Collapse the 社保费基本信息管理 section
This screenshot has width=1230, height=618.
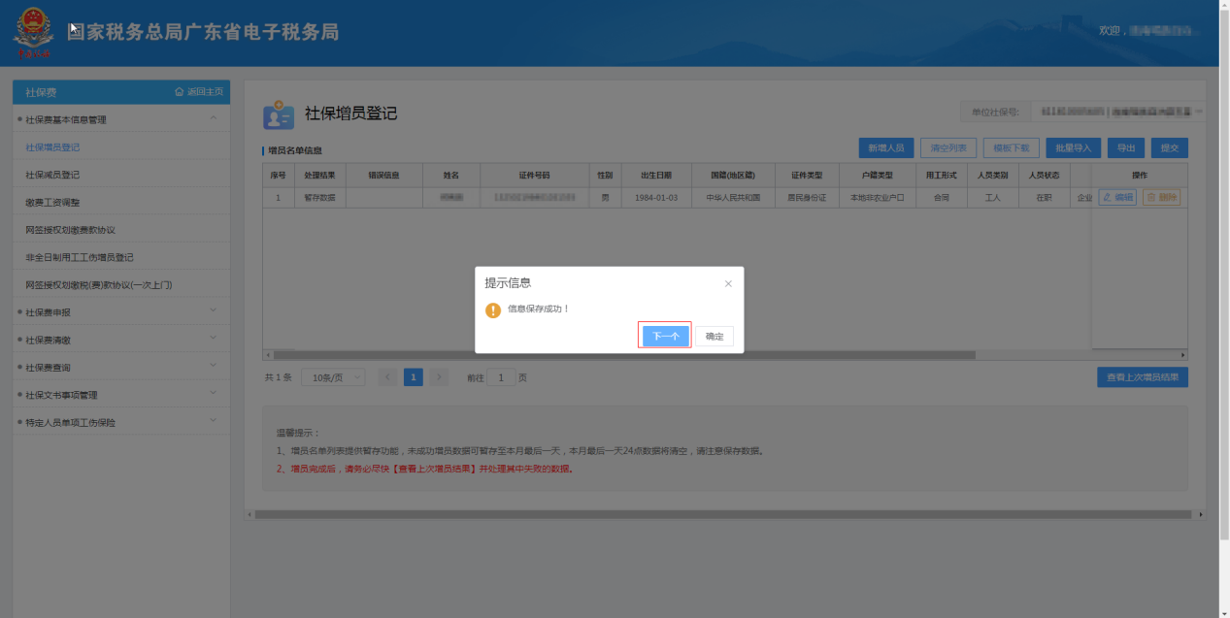pos(214,119)
